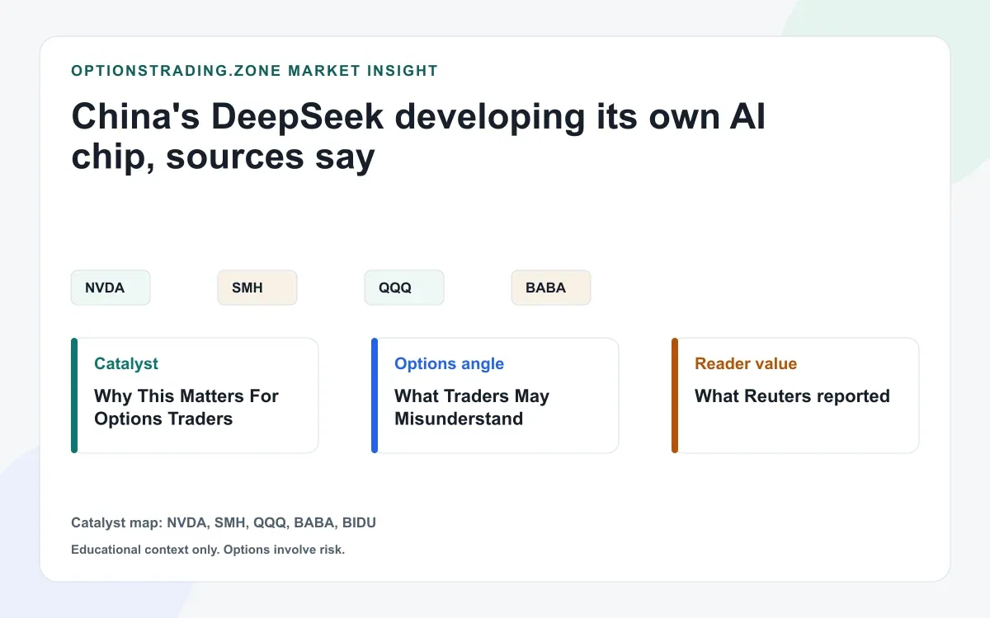Click 'What Traders May Misunderstand' text
This screenshot has height=618, width=990.
click(x=472, y=407)
